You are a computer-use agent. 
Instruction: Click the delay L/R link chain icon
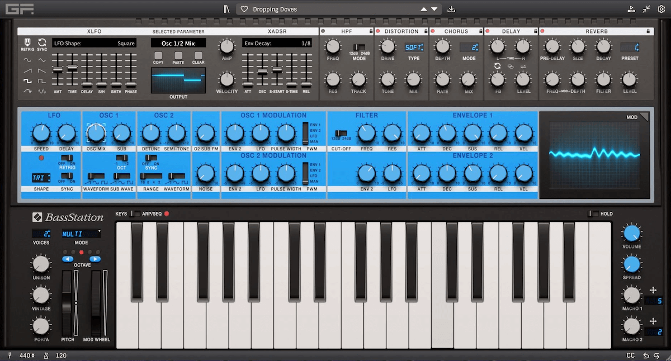point(510,66)
